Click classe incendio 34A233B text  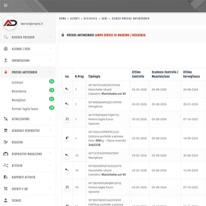tap(94, 145)
